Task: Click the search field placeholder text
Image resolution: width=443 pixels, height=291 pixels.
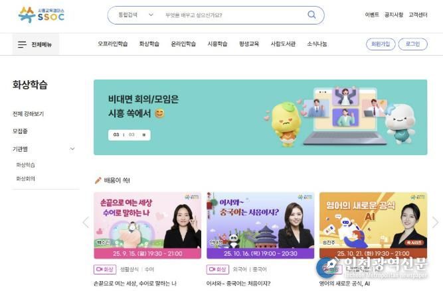Action: click(194, 15)
